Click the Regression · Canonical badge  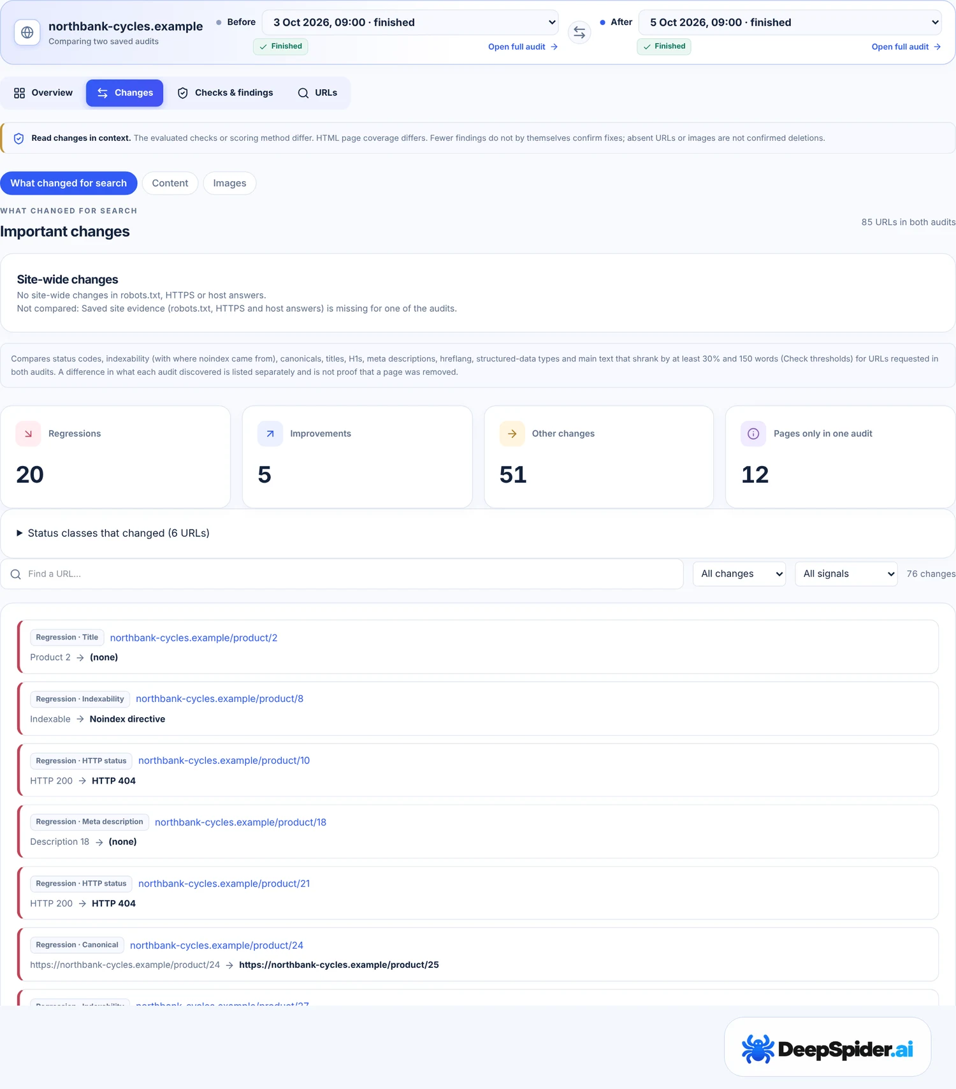pyautogui.click(x=77, y=945)
